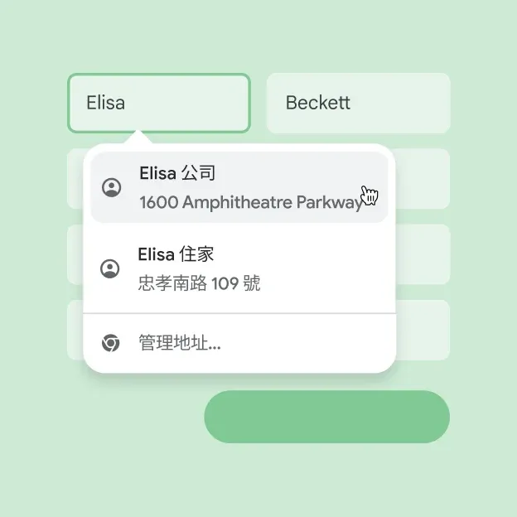This screenshot has height=517, width=517.
Task: Choose the Elisa 住家 suggestion title
Action: (176, 254)
